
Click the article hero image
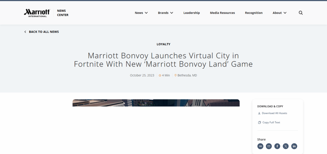pyautogui.click(x=156, y=103)
